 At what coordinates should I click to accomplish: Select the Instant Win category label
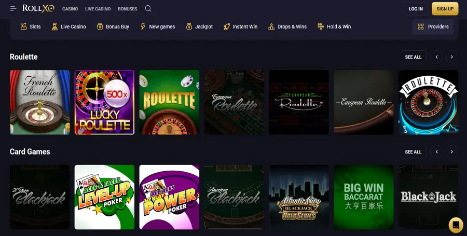click(245, 27)
